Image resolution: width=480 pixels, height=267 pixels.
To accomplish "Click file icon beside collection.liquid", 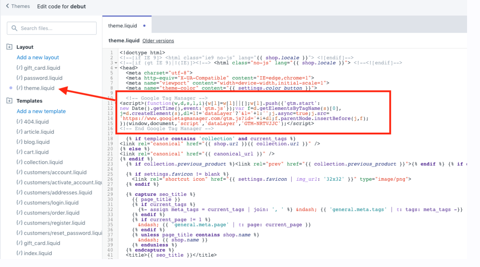I will point(20,162).
